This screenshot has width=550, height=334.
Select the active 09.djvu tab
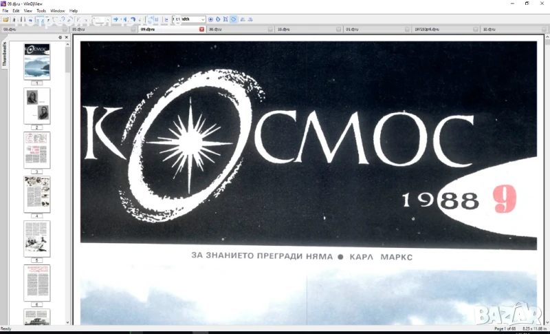point(172,30)
